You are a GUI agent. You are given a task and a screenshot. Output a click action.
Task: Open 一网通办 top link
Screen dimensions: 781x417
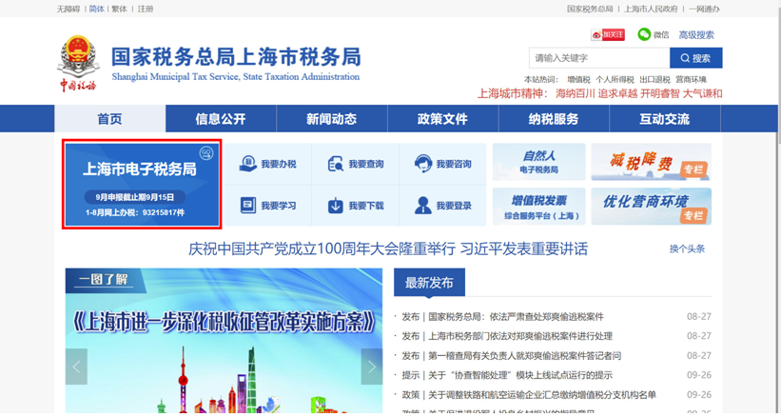(704, 9)
